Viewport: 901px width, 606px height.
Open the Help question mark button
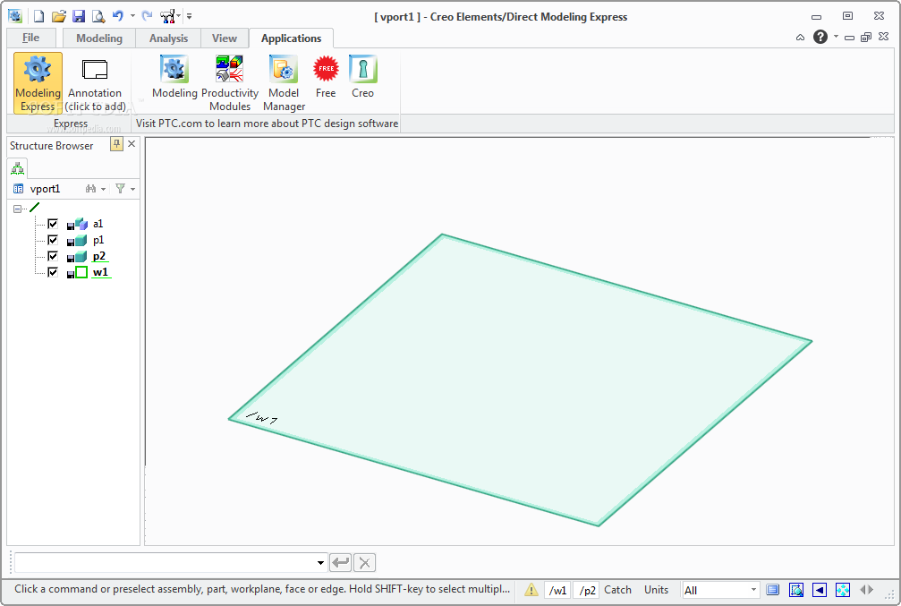(x=820, y=37)
